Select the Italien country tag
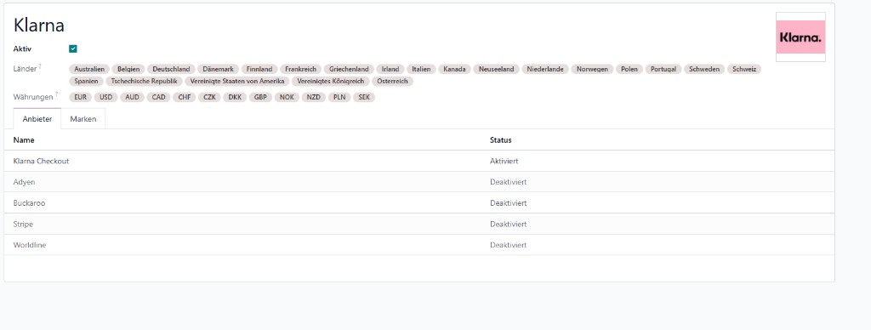This screenshot has height=330, width=871. 421,70
